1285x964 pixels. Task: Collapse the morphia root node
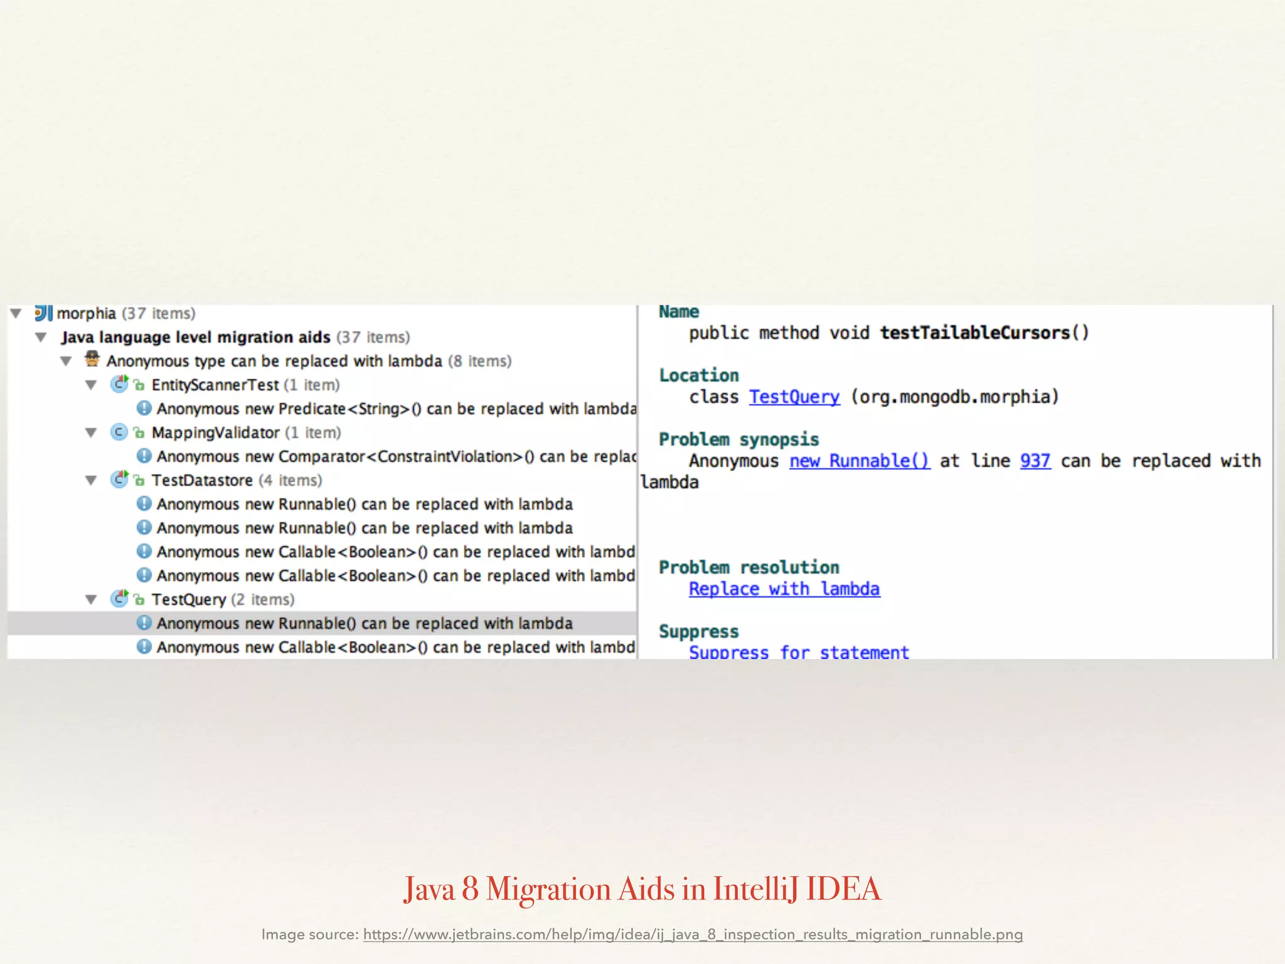[16, 313]
